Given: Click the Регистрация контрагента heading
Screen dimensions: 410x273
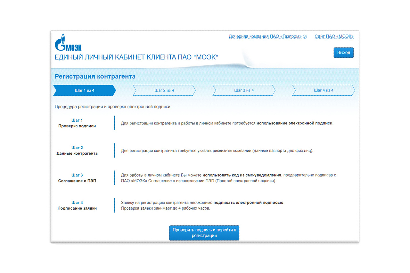Looking at the screenshot, I should coord(95,76).
